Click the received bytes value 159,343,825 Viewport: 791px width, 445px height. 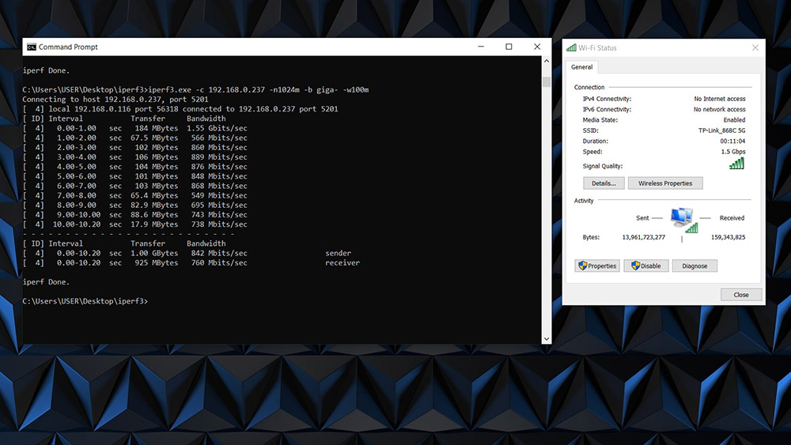tap(728, 237)
